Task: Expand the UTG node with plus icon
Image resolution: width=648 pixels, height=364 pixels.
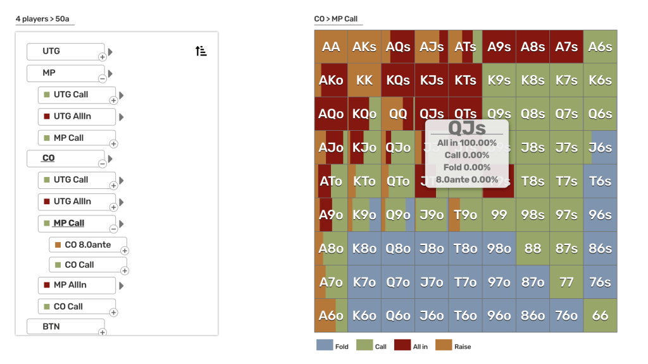Action: click(103, 57)
